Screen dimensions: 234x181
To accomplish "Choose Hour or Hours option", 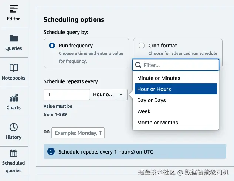I will tap(154, 89).
